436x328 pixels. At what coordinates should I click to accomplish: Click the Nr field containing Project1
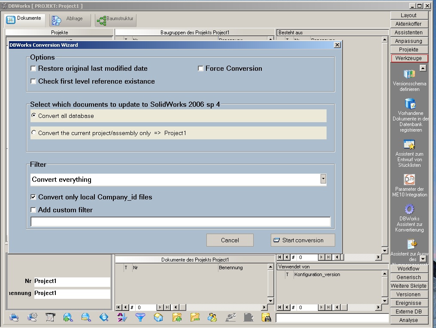[72, 281]
